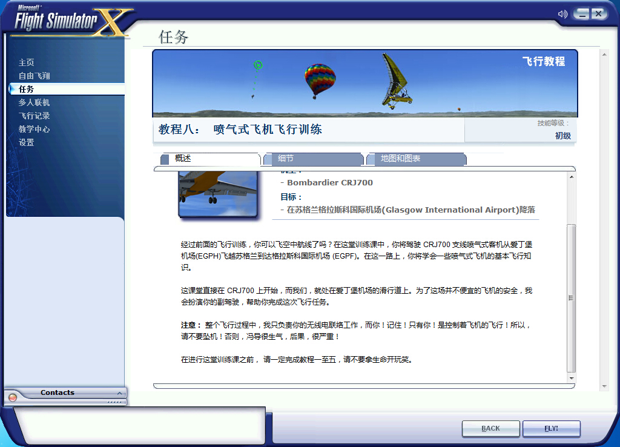Open 设置 in the left menu
Viewport: 620px width, 447px height.
[x=26, y=142]
